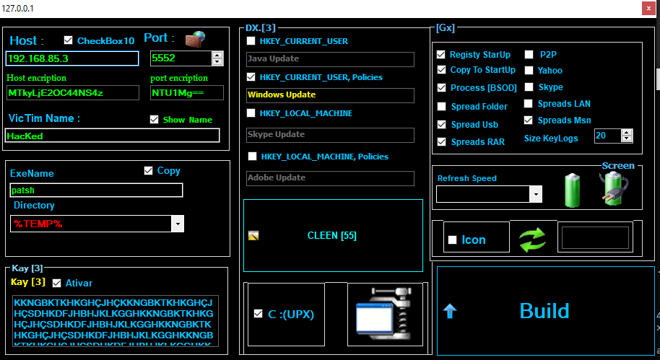Click the globe firewall icon beside Port
Image resolution: width=660 pixels, height=360 pixels.
pos(196,39)
